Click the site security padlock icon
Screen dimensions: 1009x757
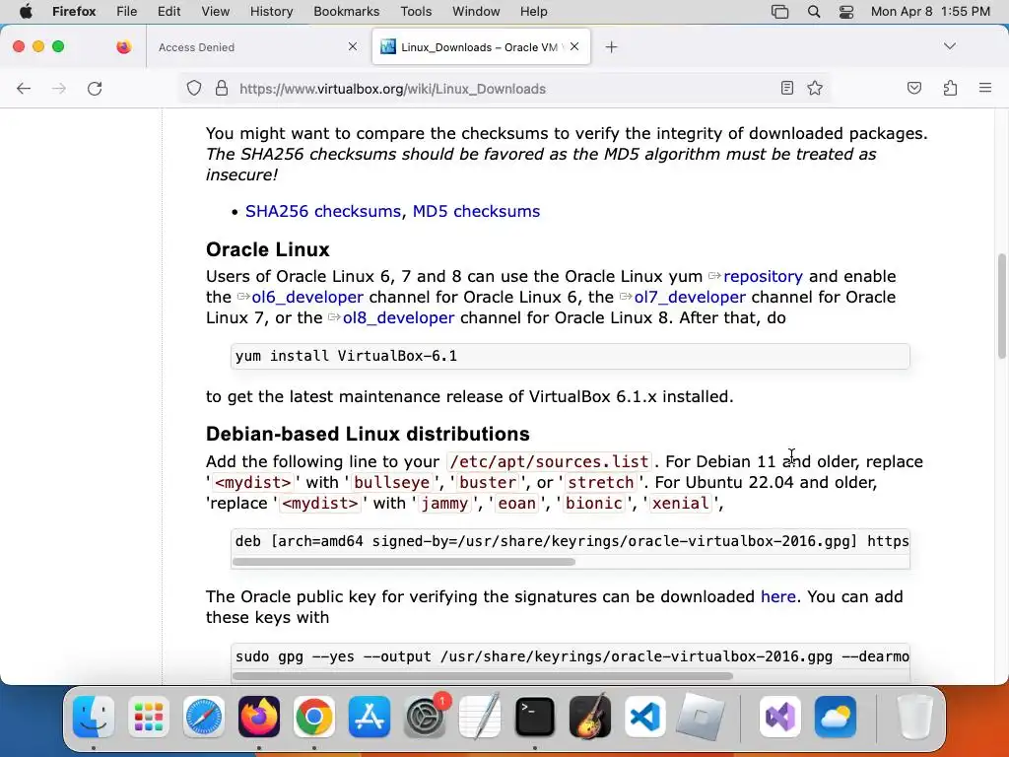pos(222,88)
